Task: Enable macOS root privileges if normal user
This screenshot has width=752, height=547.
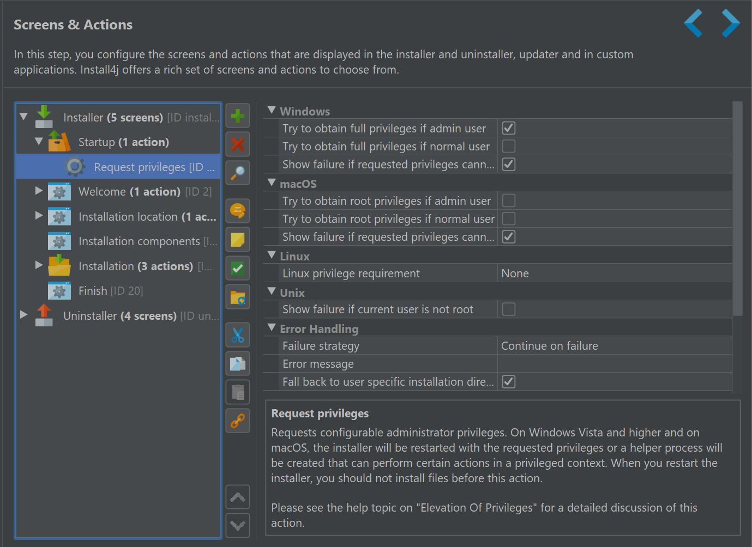Action: tap(509, 218)
